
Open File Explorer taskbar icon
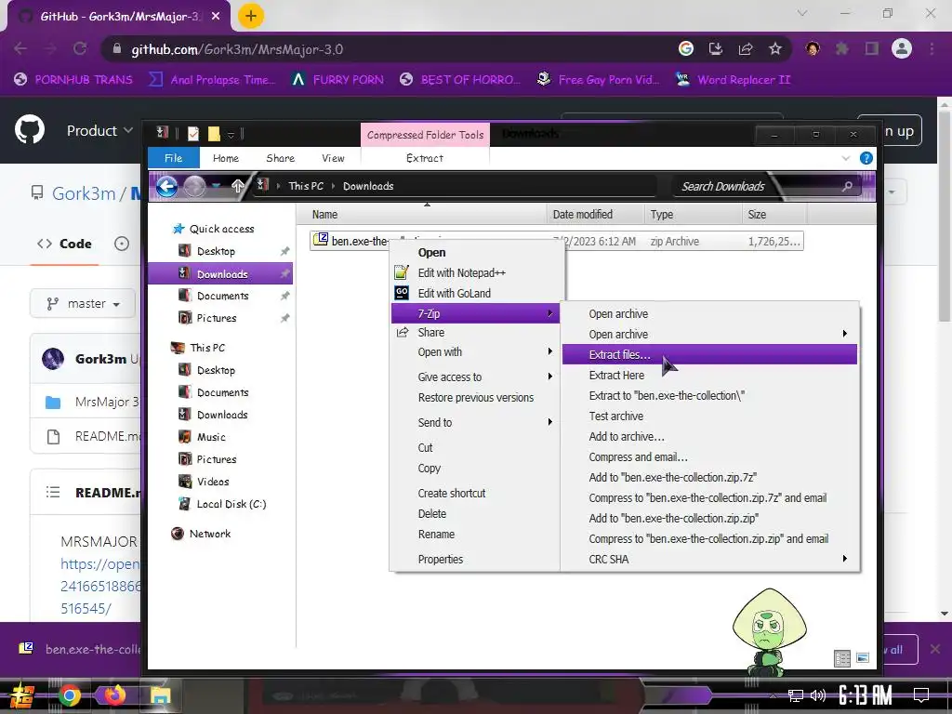point(160,695)
